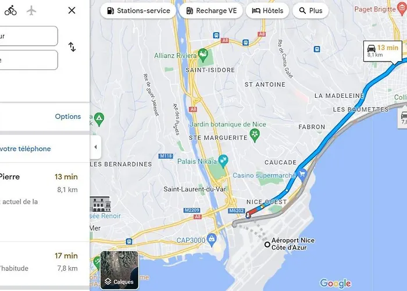Click the Recharge VE filter chip
407x291 pixels.
click(211, 10)
